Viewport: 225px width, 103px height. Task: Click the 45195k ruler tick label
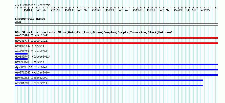click(110, 10)
